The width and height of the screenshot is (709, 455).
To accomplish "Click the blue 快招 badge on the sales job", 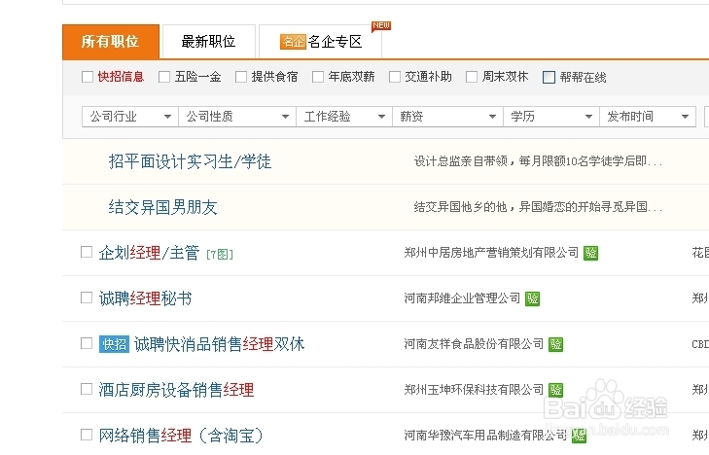I will click(114, 344).
